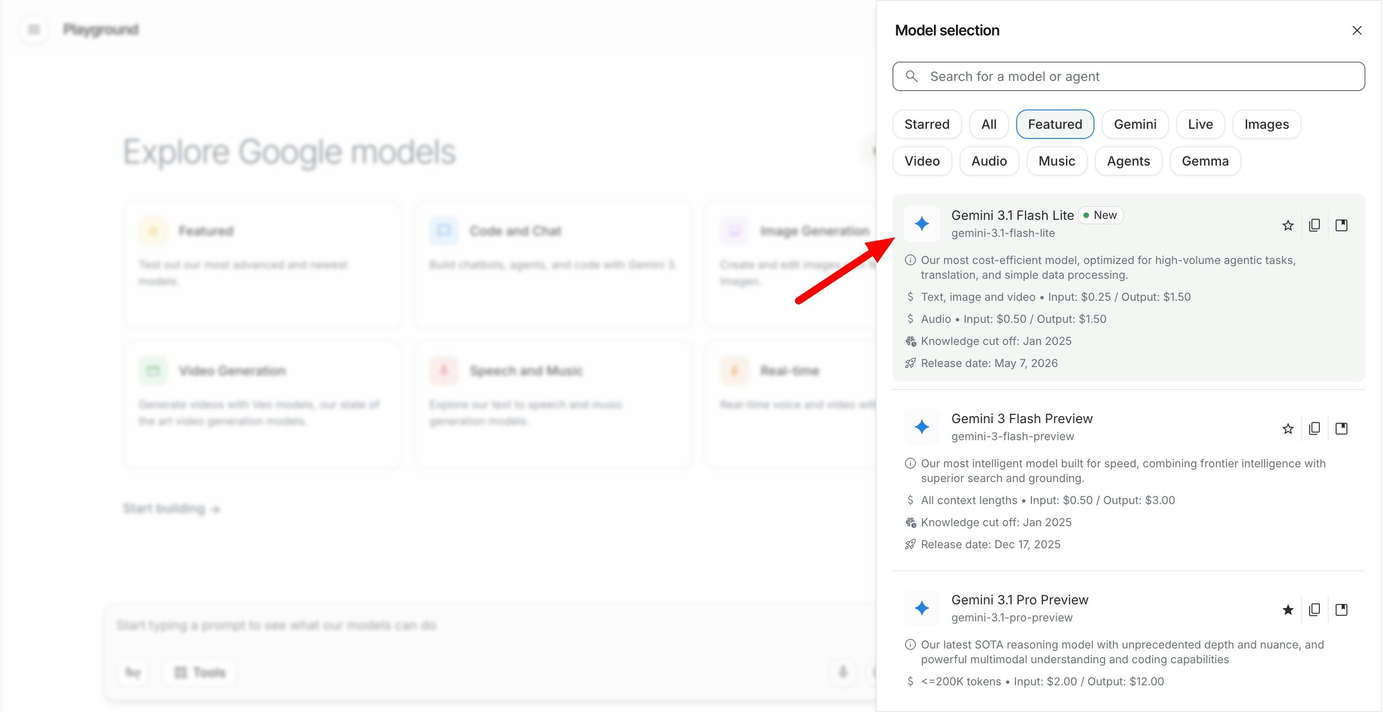
Task: Open Gemini 3.1 Flash Lite details icon
Action: click(x=1341, y=225)
